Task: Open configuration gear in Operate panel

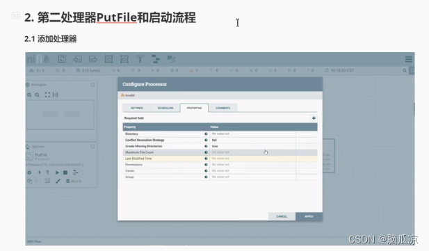Action: coord(29,172)
